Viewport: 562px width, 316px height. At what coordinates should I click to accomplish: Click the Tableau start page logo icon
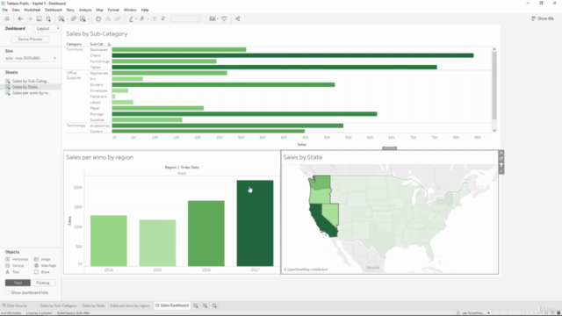point(7,18)
